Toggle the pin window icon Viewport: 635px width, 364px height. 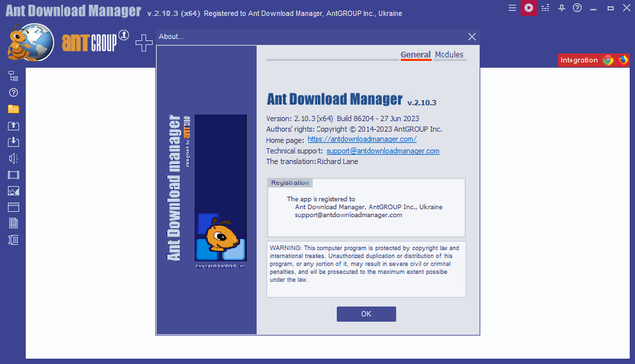[561, 8]
